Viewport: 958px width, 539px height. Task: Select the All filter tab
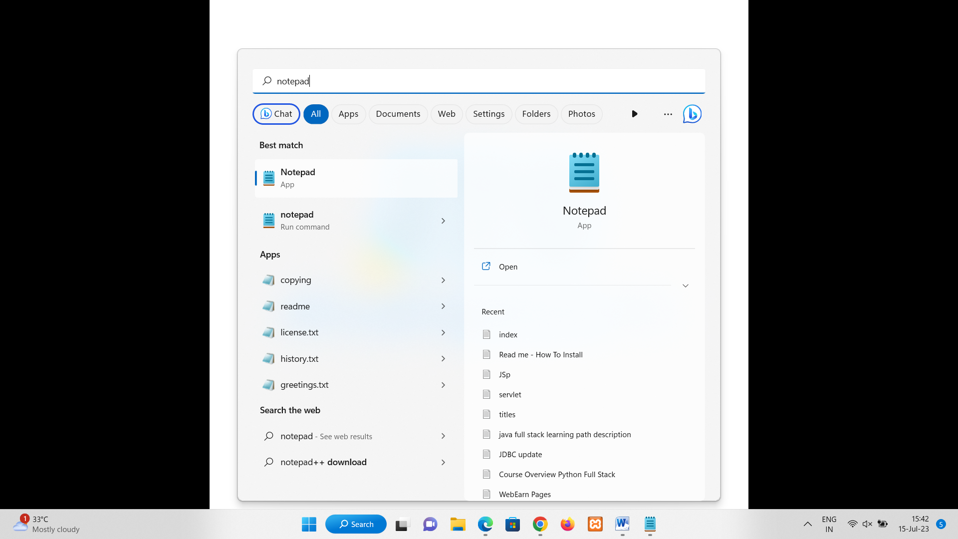coord(316,114)
